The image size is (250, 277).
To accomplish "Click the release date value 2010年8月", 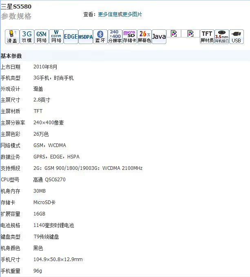I will click(x=45, y=67).
